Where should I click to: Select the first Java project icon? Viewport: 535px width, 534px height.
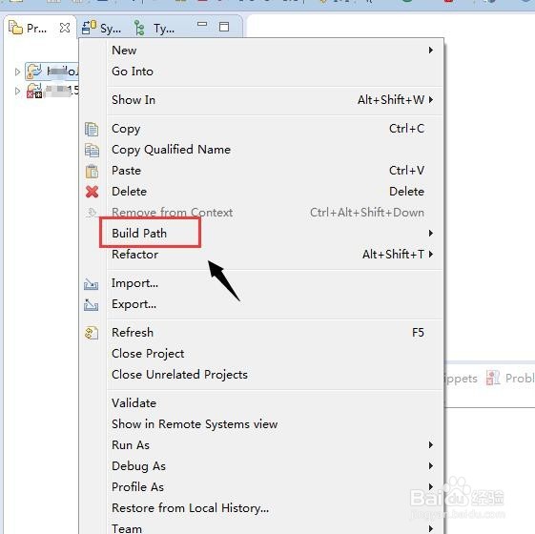tap(34, 72)
